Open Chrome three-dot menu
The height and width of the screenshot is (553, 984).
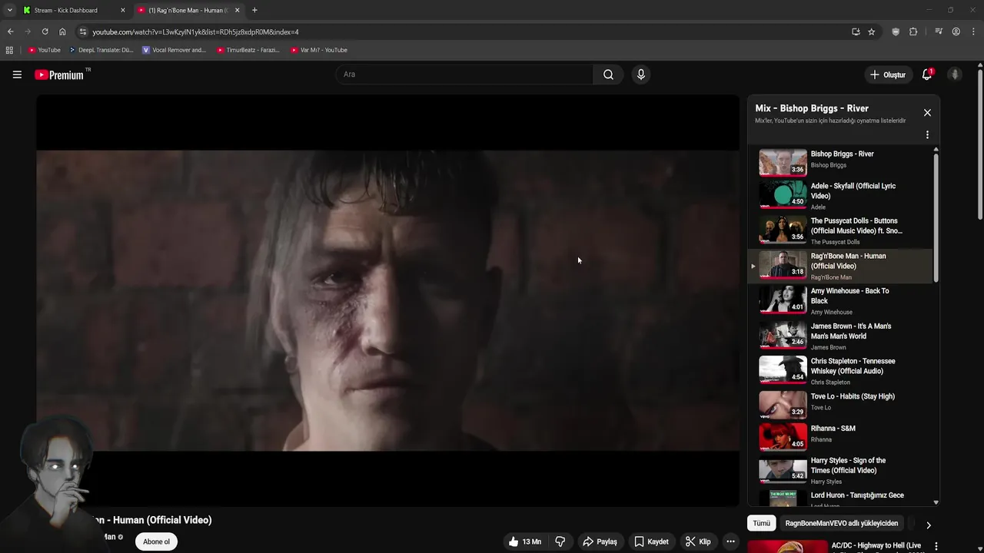[x=974, y=31]
